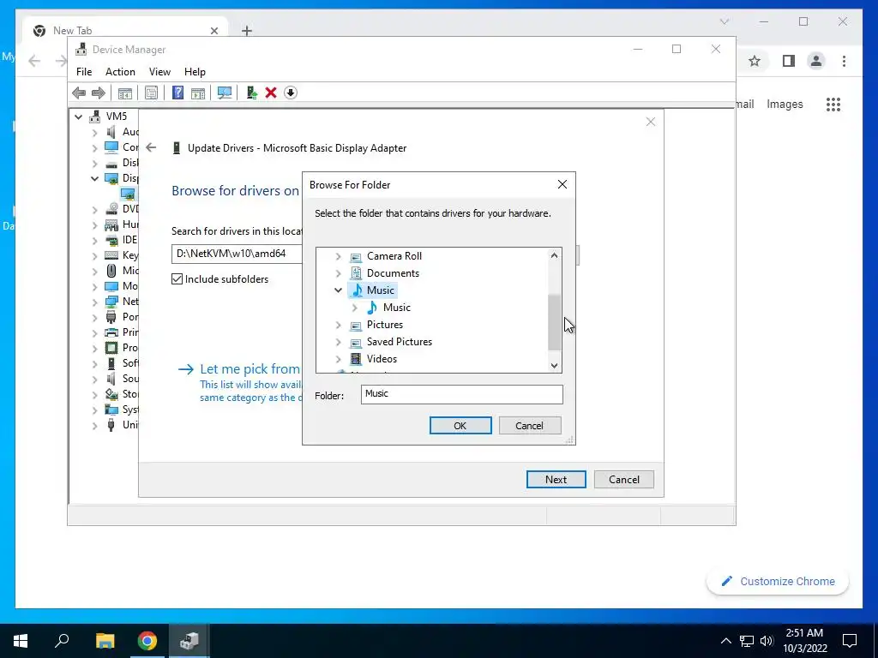Select the Documents folder icon
The image size is (878, 658).
pos(356,273)
